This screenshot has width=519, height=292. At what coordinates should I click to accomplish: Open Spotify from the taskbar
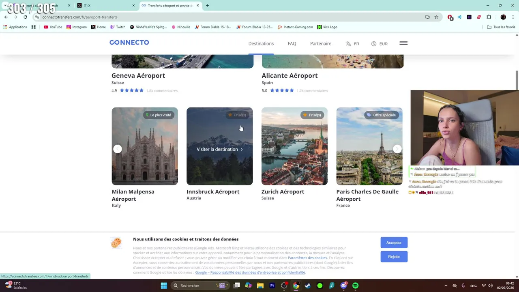pos(356,286)
